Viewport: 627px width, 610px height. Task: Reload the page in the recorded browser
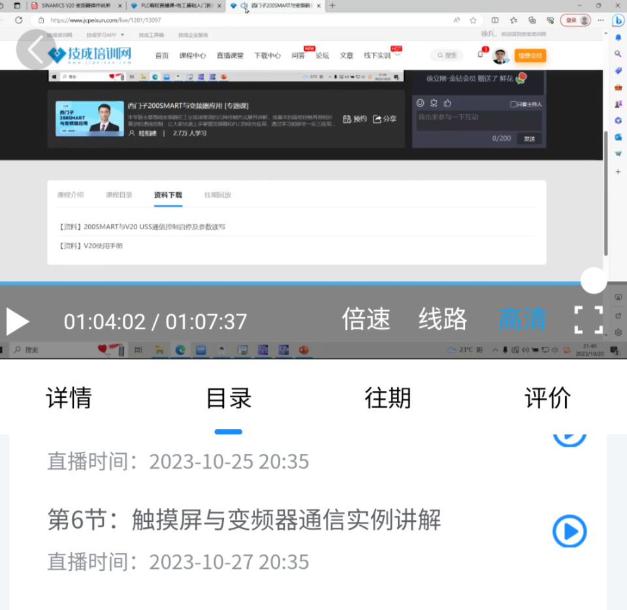pyautogui.click(x=19, y=20)
